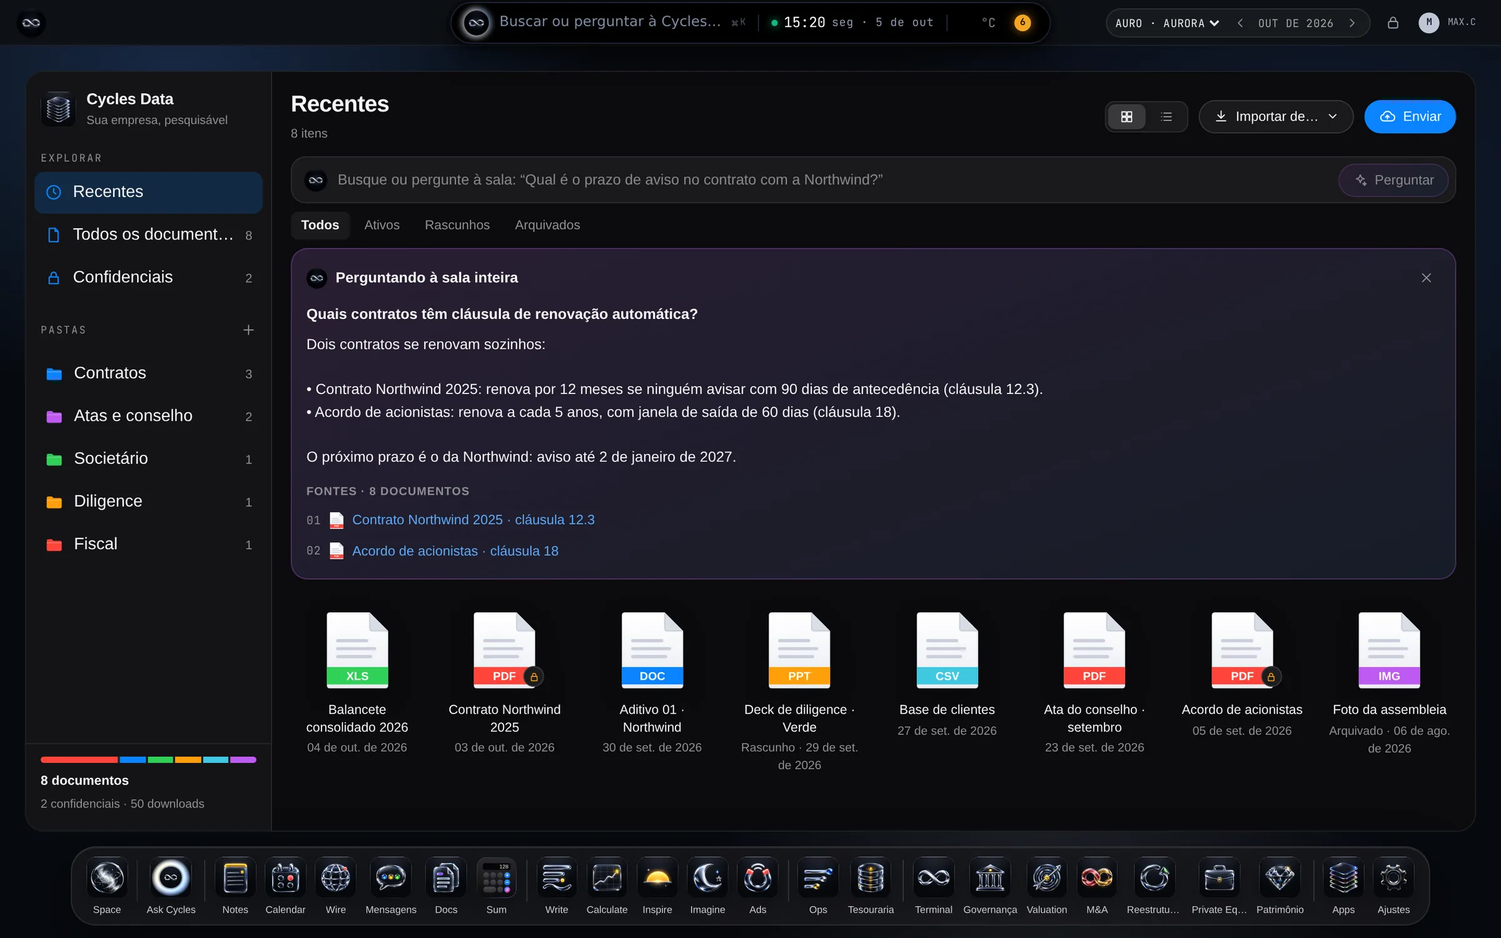Open the Imagine moon icon
Viewport: 1501px width, 938px height.
tap(707, 885)
